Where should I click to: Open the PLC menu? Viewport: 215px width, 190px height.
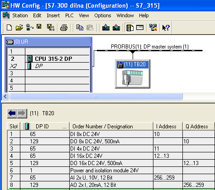coord(69,15)
